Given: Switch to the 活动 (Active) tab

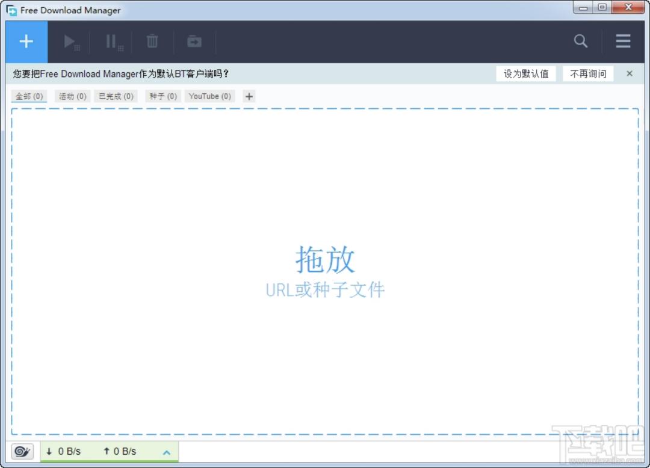Looking at the screenshot, I should pos(72,96).
